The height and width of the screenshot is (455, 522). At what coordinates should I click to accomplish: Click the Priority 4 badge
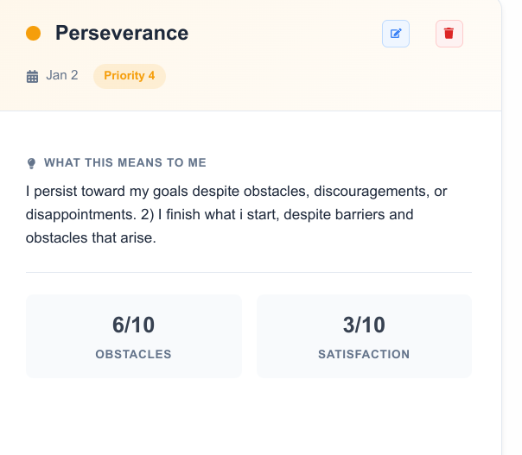pyautogui.click(x=129, y=76)
